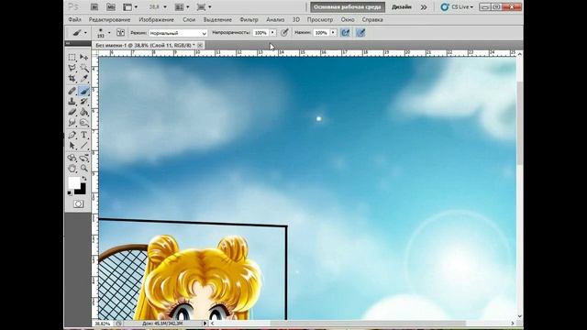Select the Healing Brush tool
Screen dimensions: 587x330
point(72,91)
